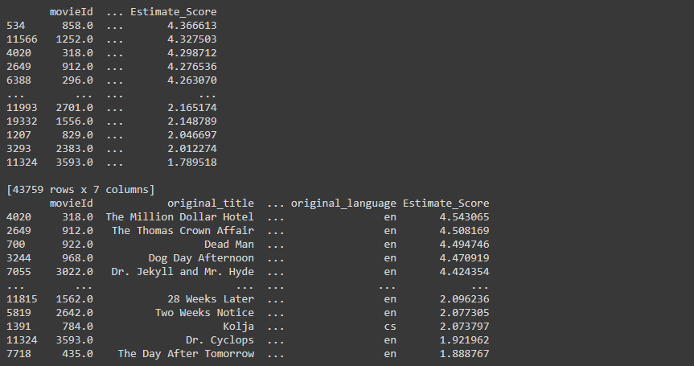Select the row index 11993
The height and width of the screenshot is (366, 694).
pyautogui.click(x=22, y=108)
